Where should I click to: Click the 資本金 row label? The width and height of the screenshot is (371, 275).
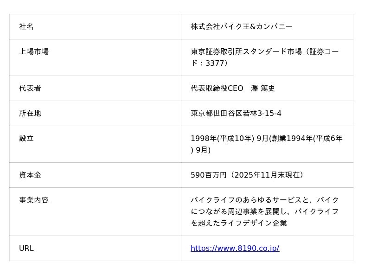30,175
